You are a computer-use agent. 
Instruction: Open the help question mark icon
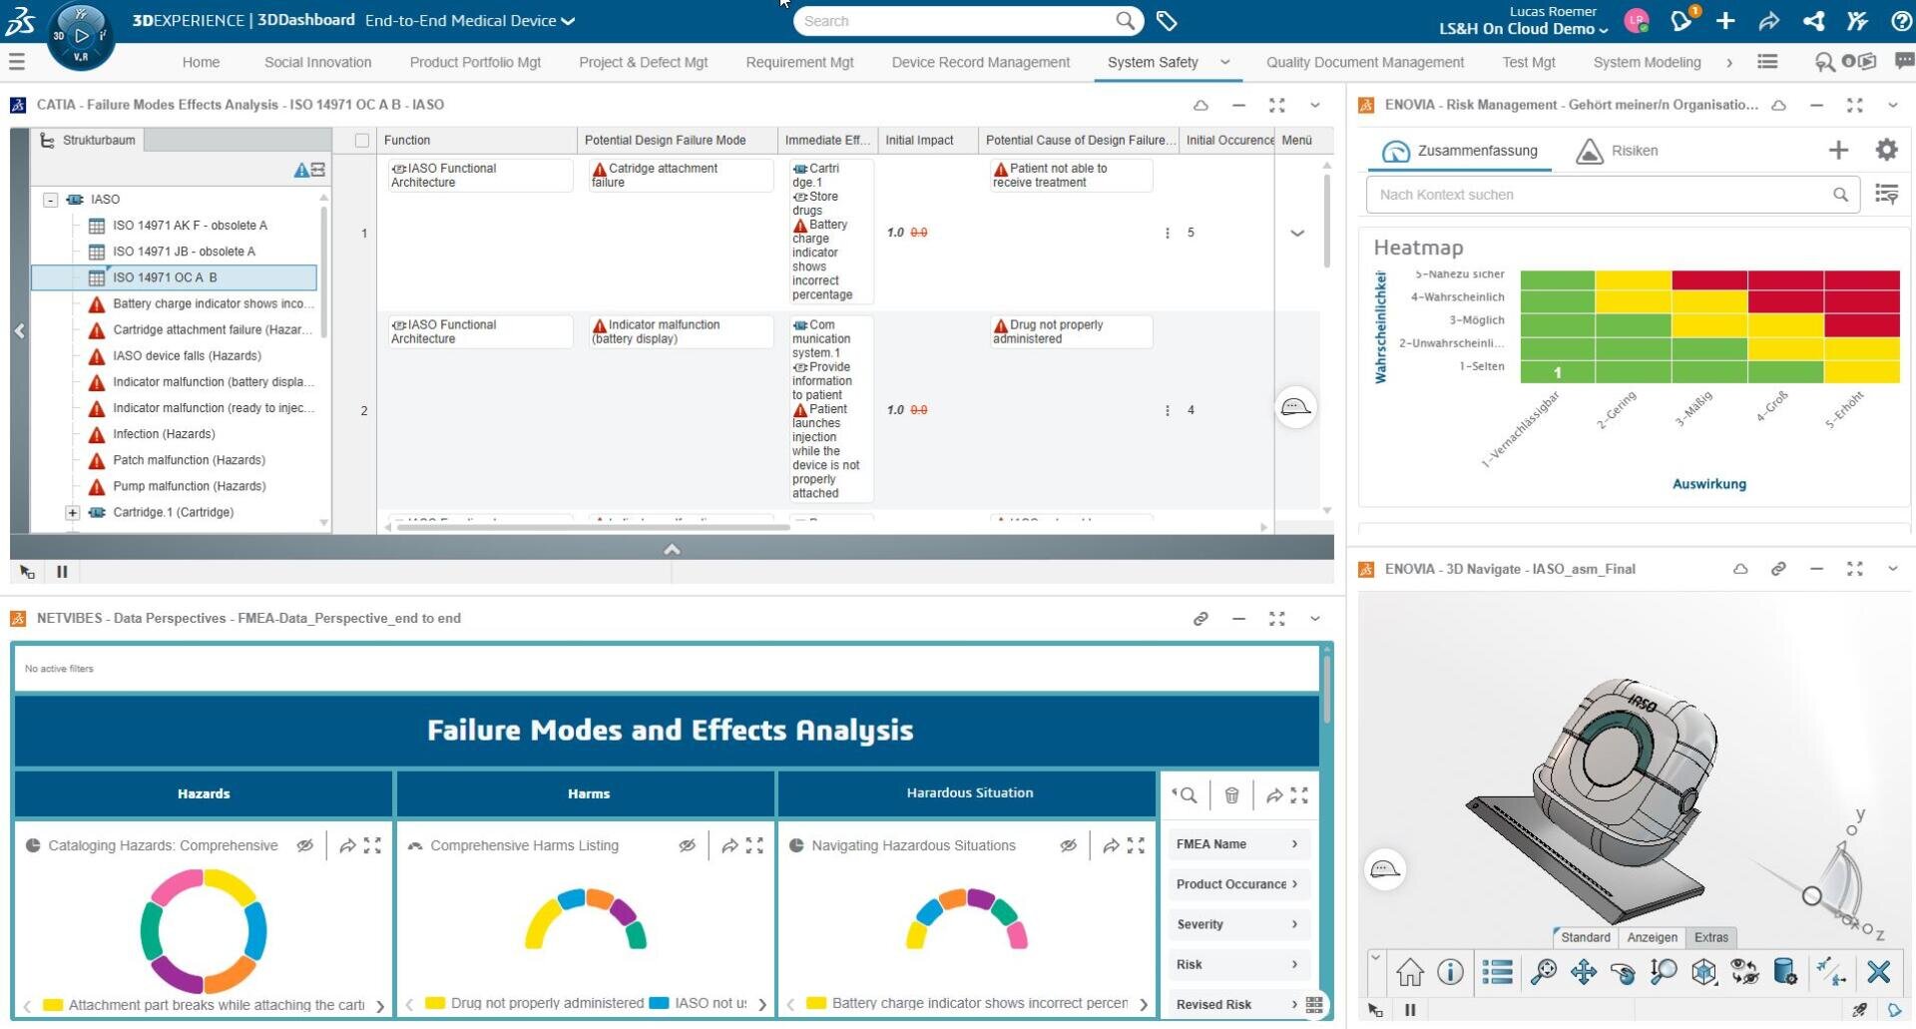(x=1902, y=21)
